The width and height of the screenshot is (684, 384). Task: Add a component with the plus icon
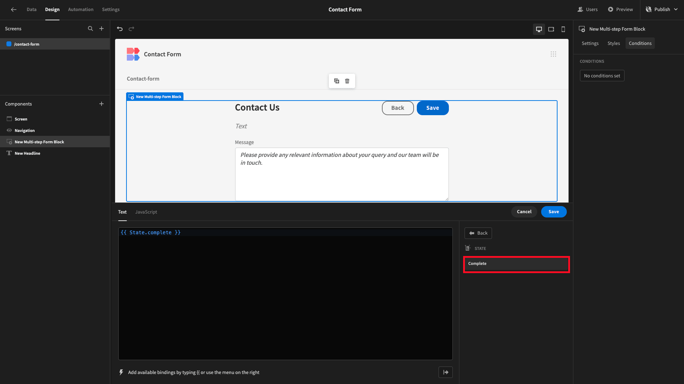(102, 104)
